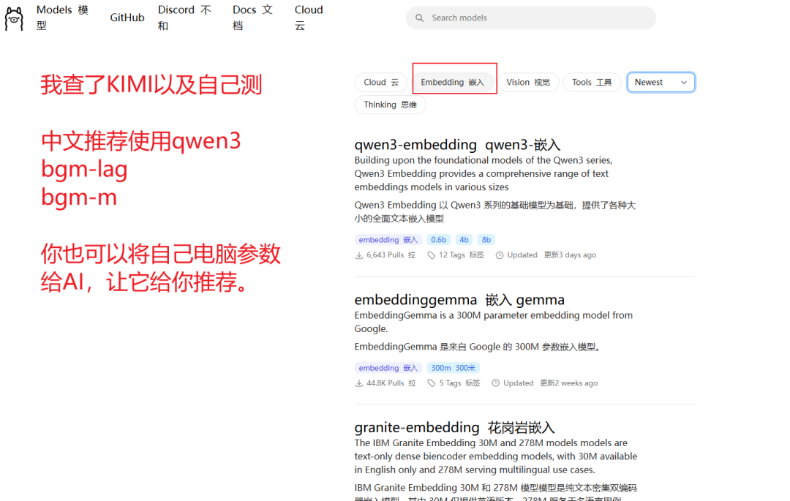Toggle the Vision filter chip
The image size is (790, 501).
(528, 83)
